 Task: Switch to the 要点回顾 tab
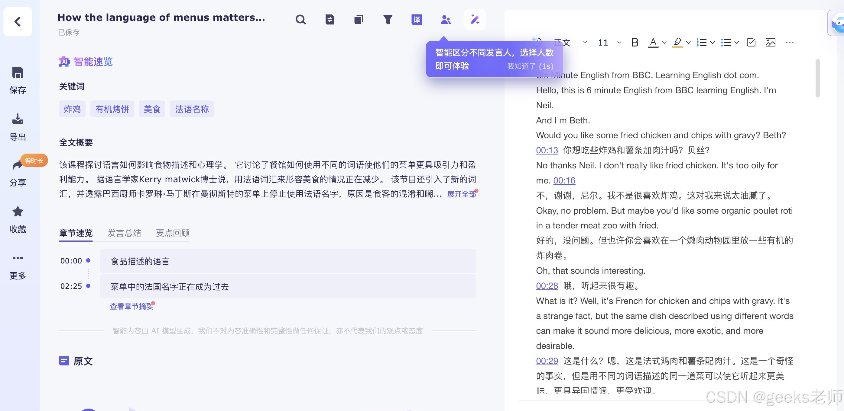[173, 233]
